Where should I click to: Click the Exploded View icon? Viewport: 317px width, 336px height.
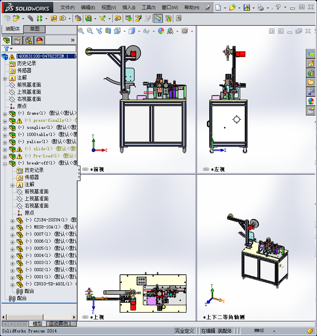point(139,18)
